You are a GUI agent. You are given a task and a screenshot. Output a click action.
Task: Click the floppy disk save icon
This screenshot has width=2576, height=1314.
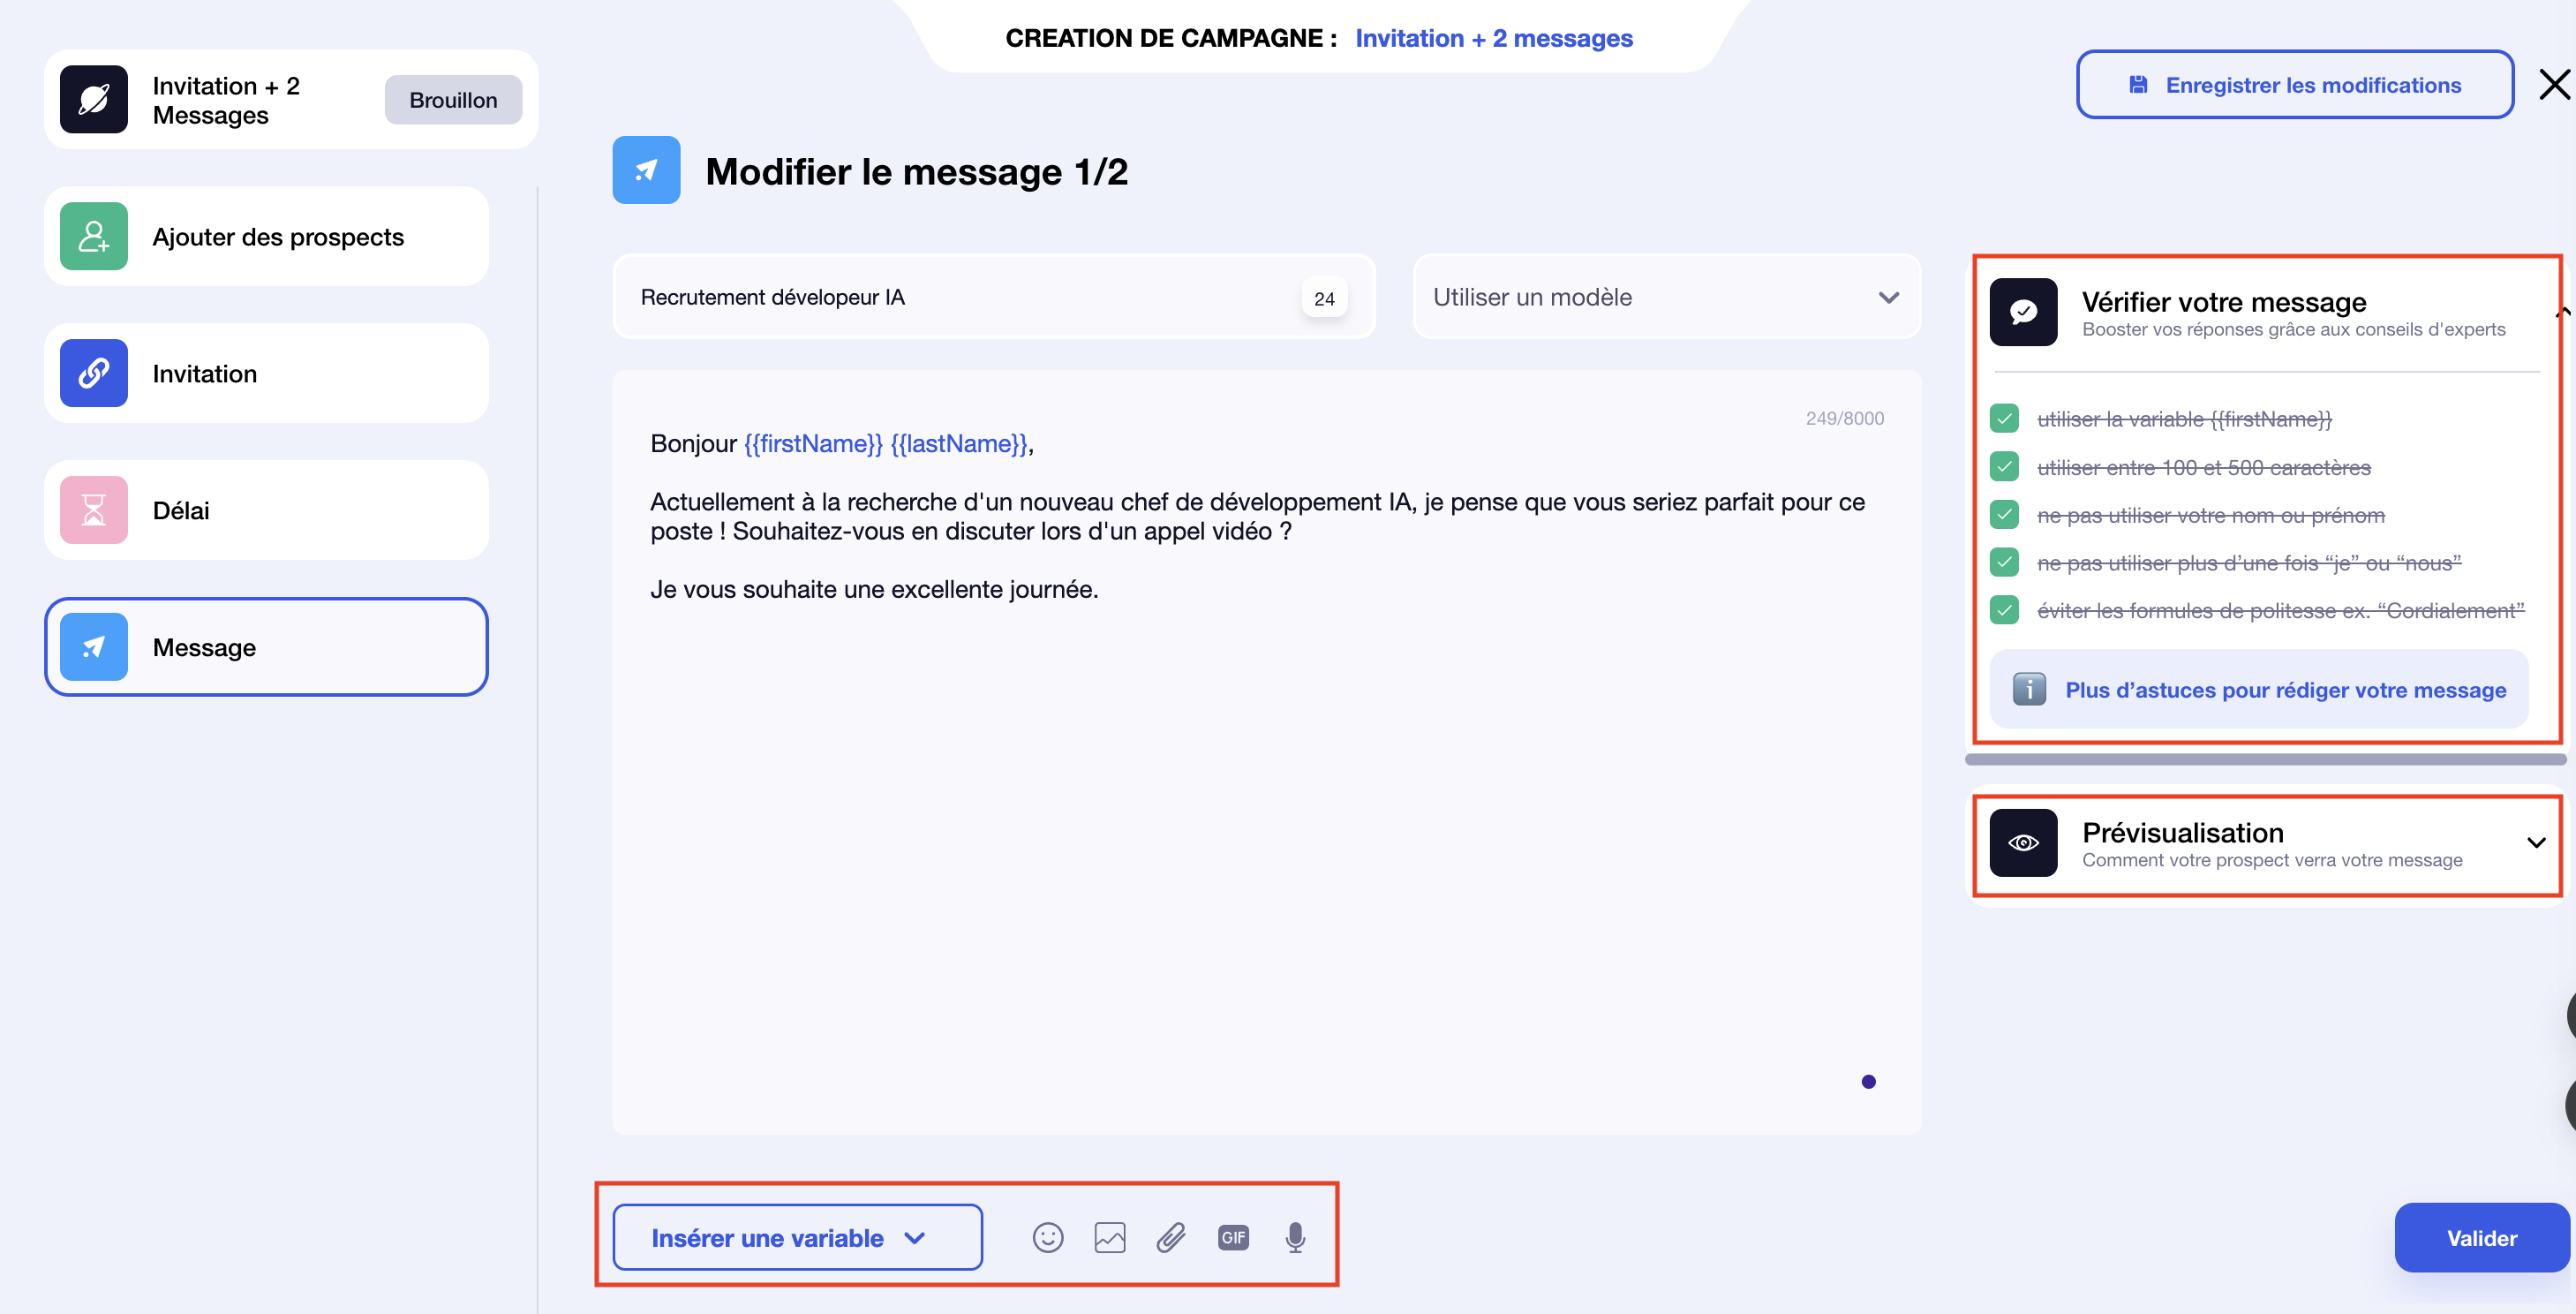tap(2138, 85)
